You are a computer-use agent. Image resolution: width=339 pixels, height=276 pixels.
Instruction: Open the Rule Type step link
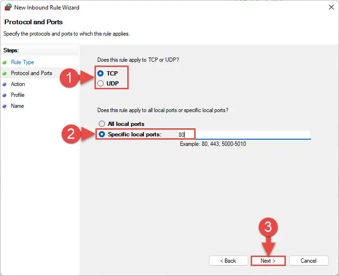click(22, 62)
